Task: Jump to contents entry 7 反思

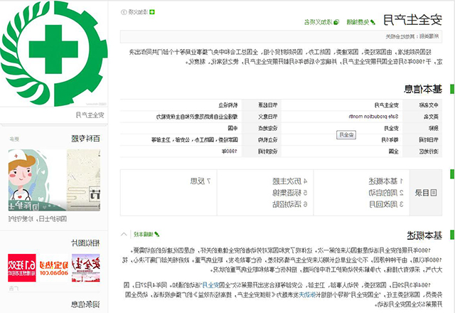Action: click(200, 181)
